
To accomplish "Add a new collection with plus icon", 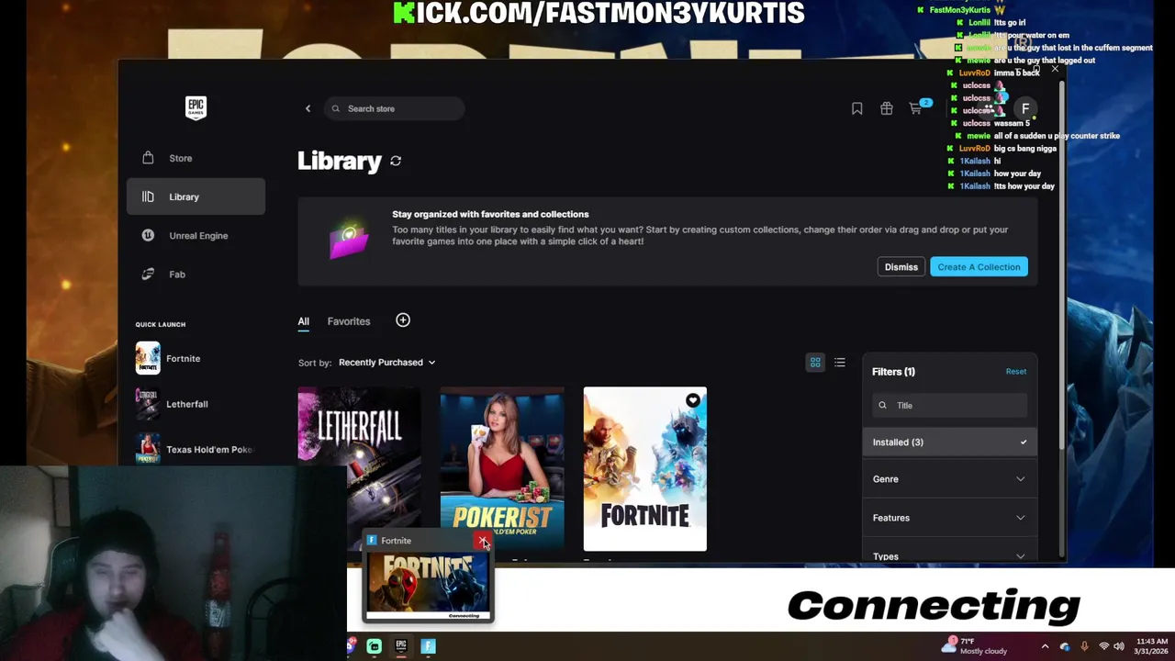I will click(x=403, y=320).
